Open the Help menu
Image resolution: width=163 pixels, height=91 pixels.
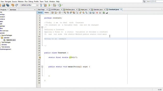coord(58,2)
